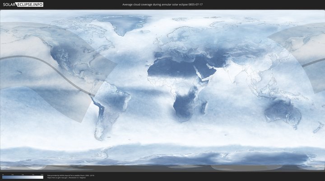Click the SOLAR ECLIPSE.INFO logo

[22, 5]
